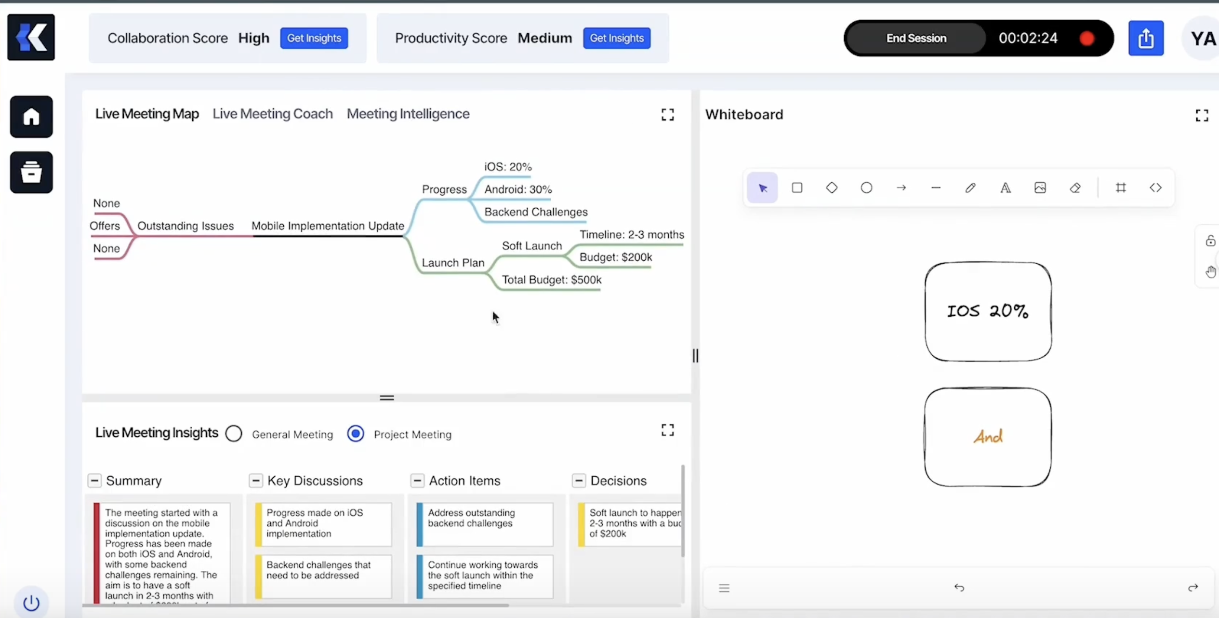Select the code embed tool
Viewport: 1219px width, 618px height.
click(x=1156, y=188)
